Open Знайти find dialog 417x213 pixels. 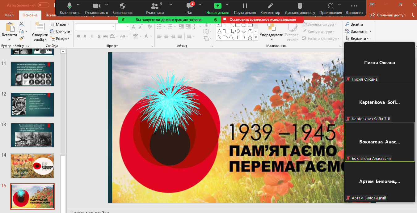click(354, 24)
